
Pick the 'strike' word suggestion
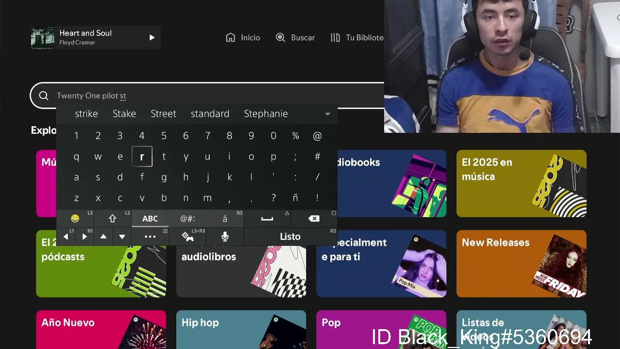coord(87,113)
